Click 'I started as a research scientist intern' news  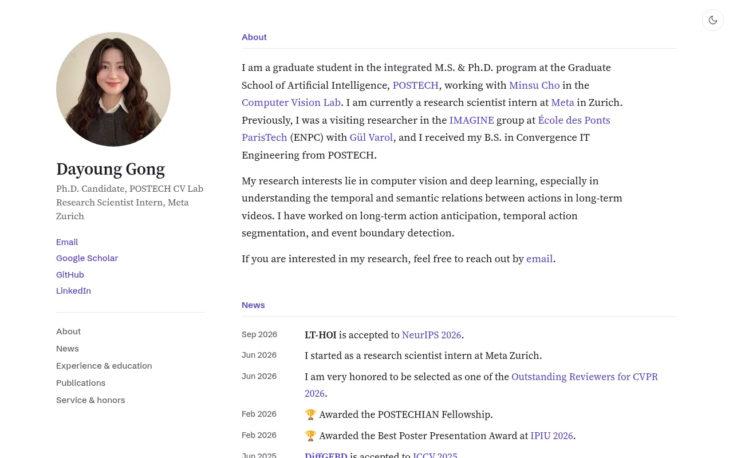click(423, 356)
